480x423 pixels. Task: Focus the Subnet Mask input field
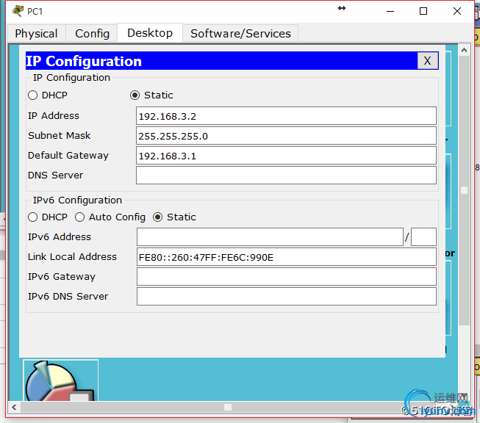[286, 136]
